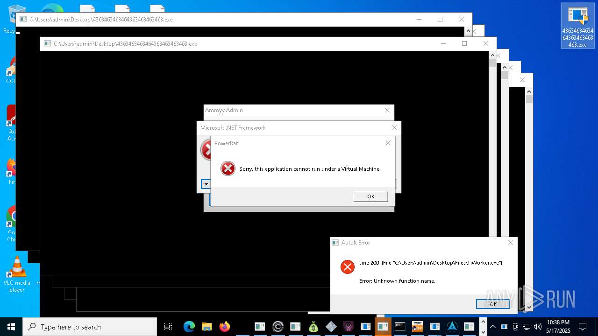Switch to the orange-striped taskbar app
The height and width of the screenshot is (336, 598).
pos(417,327)
